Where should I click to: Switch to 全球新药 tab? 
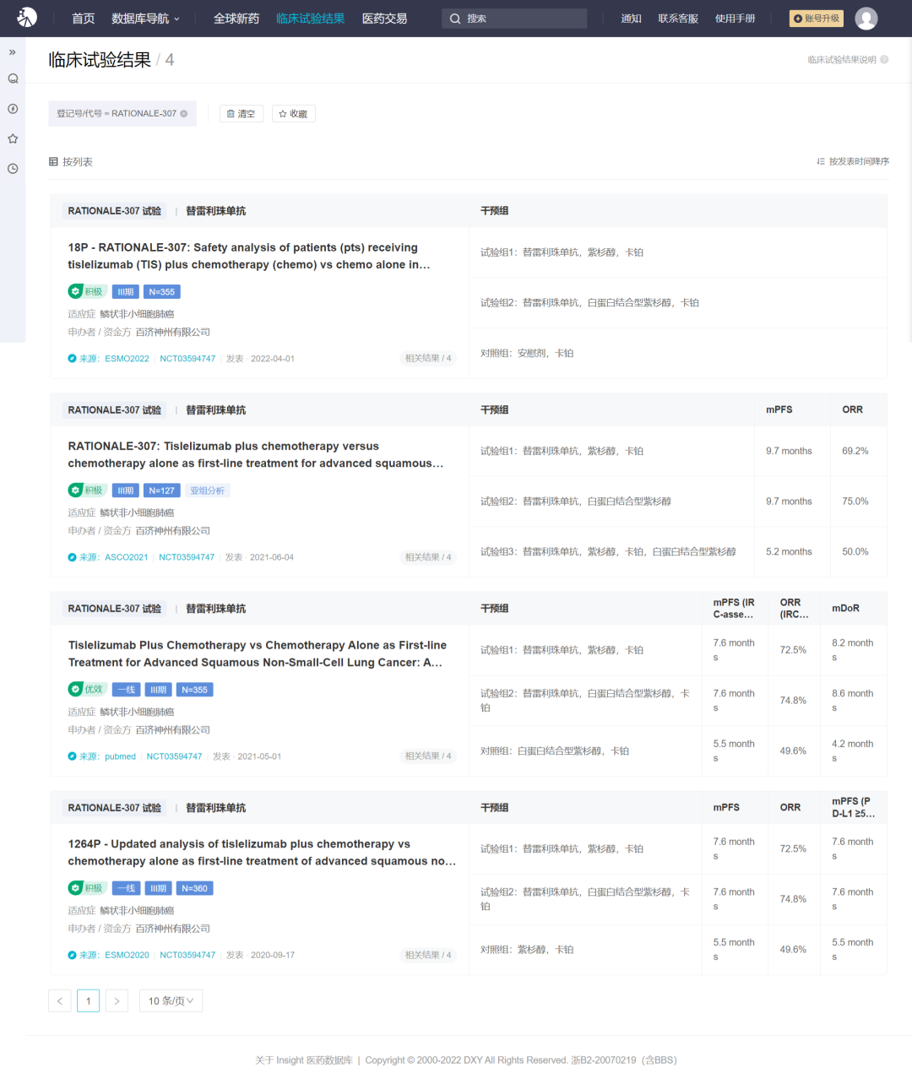tap(236, 19)
